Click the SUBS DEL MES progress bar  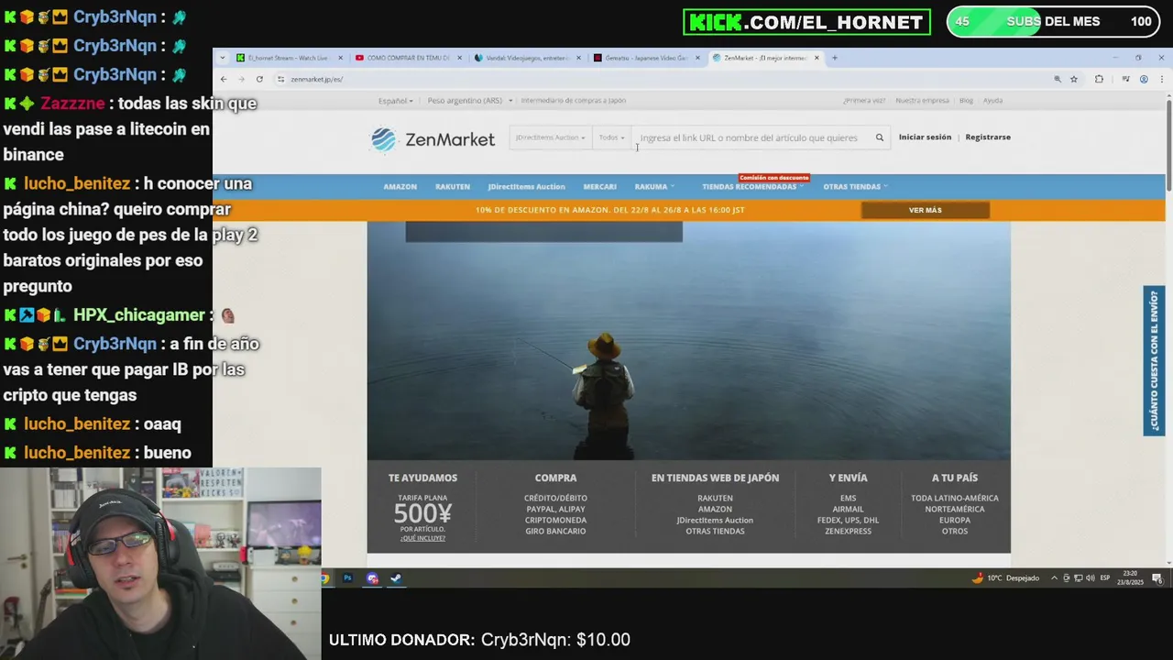coord(1053,22)
